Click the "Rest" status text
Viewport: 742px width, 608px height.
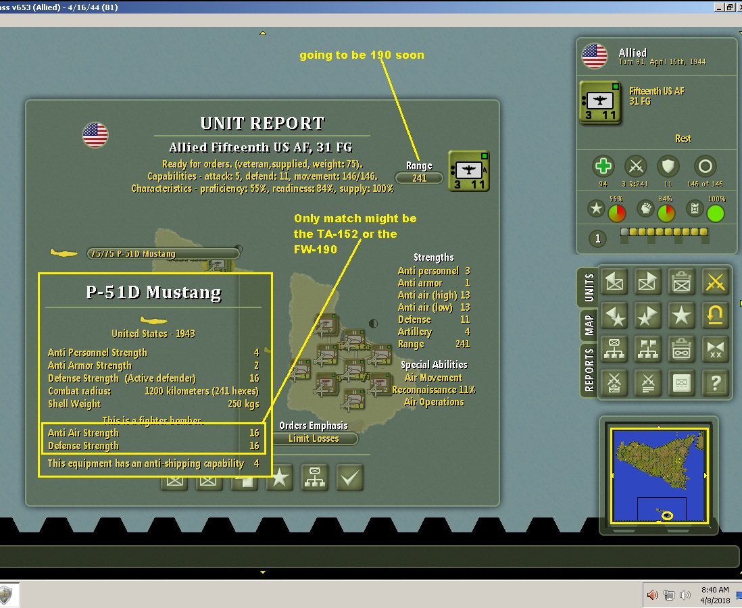[683, 138]
